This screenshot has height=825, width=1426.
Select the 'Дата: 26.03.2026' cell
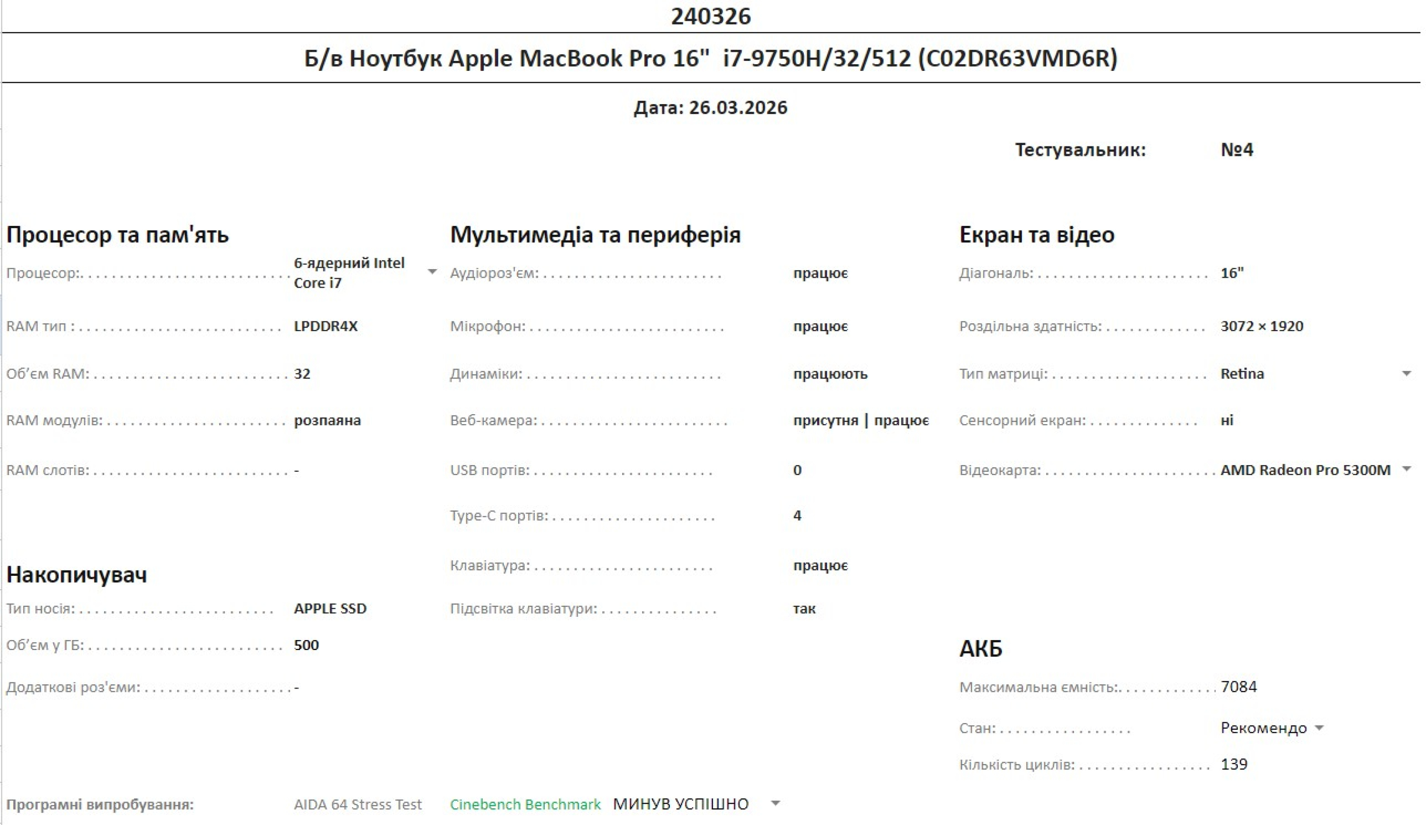click(x=711, y=107)
